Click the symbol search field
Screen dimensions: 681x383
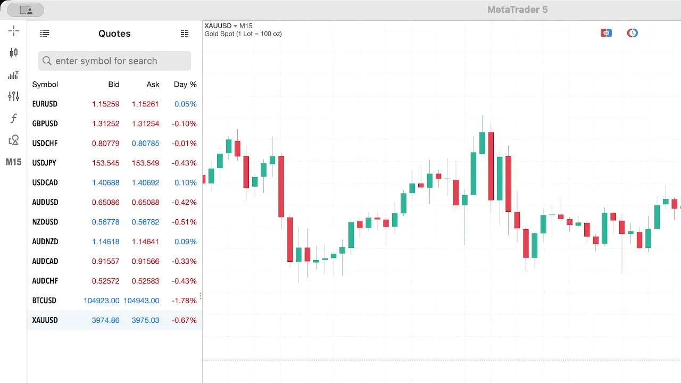click(114, 61)
